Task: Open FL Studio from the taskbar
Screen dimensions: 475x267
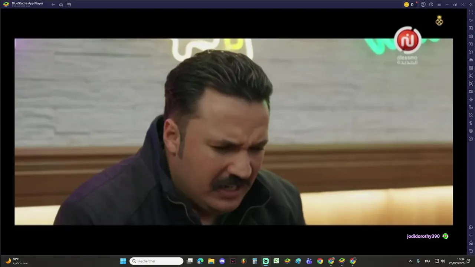Action: pyautogui.click(x=244, y=261)
